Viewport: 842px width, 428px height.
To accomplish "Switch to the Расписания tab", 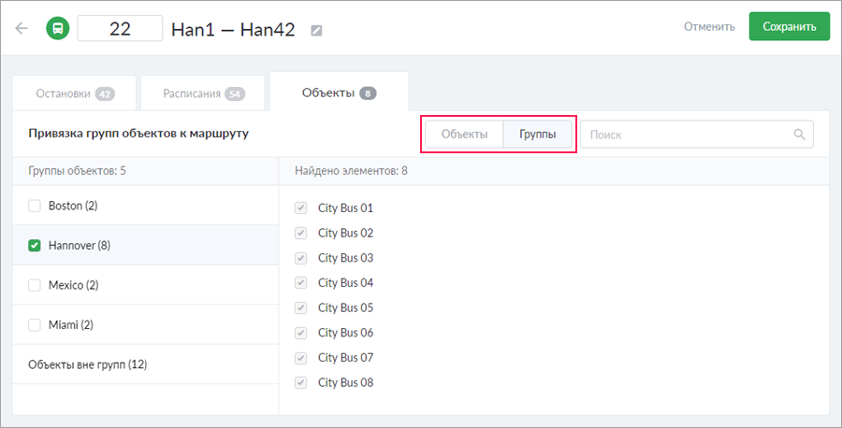I will (203, 93).
